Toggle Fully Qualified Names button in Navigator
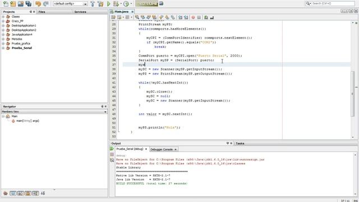The width and height of the screenshot is (359, 202). pos(35,193)
